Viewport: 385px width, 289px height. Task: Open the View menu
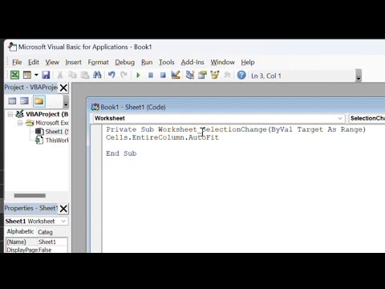tap(52, 62)
